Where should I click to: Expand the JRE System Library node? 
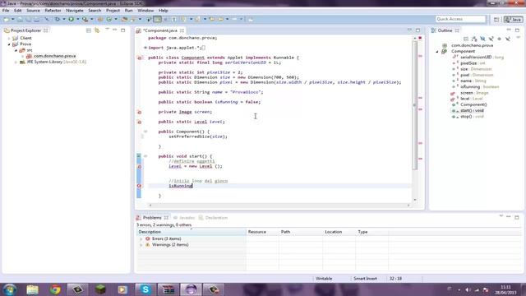pos(16,62)
